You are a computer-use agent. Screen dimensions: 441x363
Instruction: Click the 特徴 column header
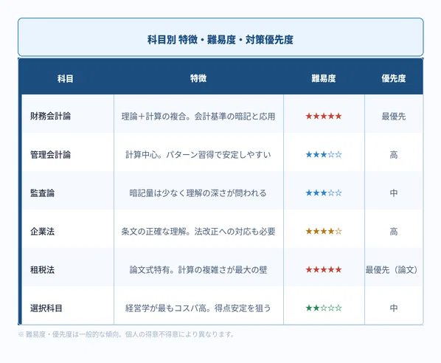point(198,78)
